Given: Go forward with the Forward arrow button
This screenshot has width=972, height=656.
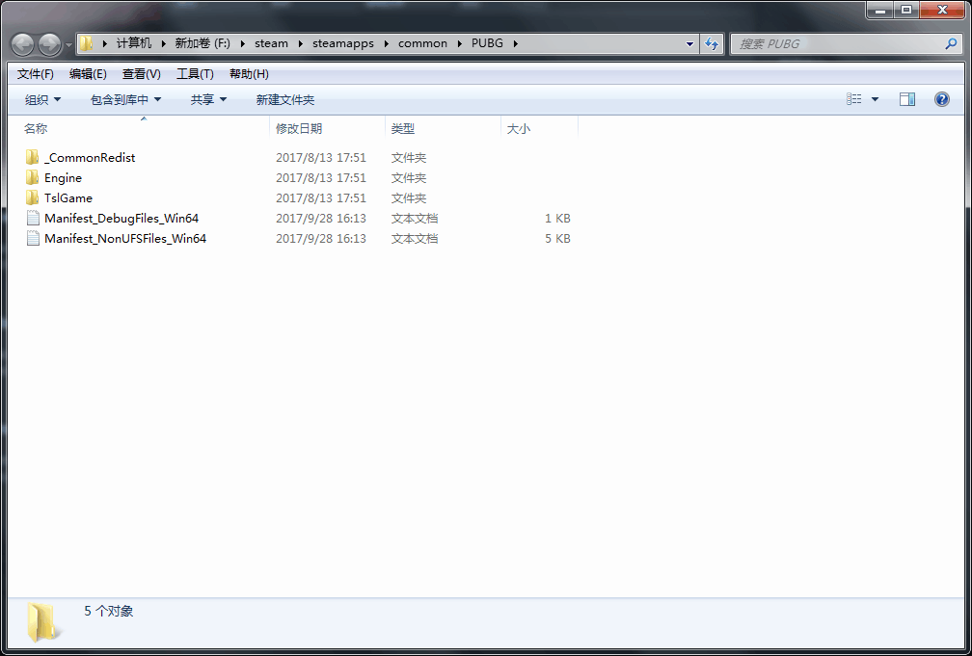Looking at the screenshot, I should (49, 44).
